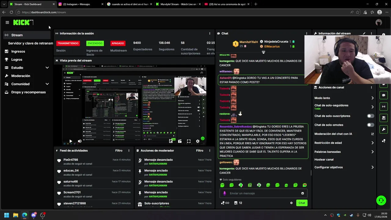The image size is (391, 220).
Task: Open options for Información del stream panel
Action: 371,33
